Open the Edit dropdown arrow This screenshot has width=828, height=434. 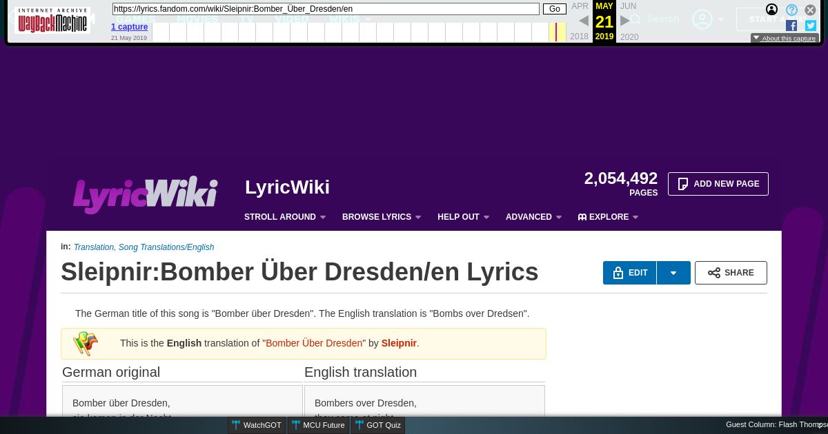[673, 273]
